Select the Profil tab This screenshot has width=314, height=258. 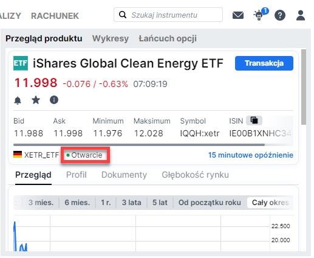[77, 175]
